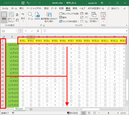Expand the ウィンドウ枠の固定 freeze panes dropdown
Image resolution: width=129 pixels, height=115 pixels.
[x=69, y=21]
